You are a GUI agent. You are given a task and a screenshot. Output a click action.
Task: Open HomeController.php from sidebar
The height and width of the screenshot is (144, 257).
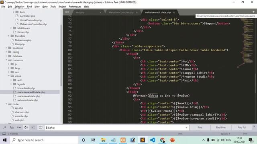(31, 20)
